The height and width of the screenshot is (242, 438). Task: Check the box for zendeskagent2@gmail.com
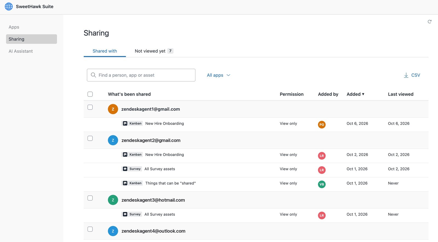[x=90, y=138]
